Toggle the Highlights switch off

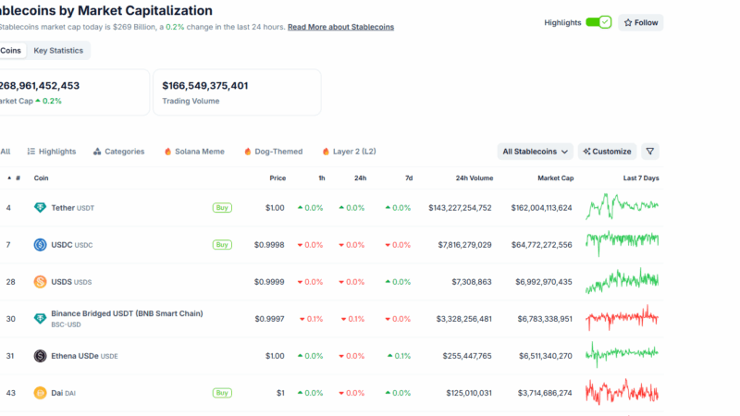tap(598, 22)
